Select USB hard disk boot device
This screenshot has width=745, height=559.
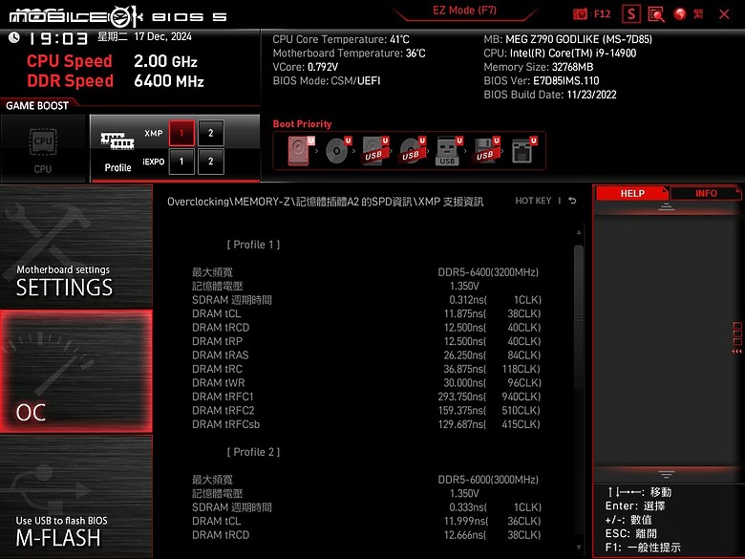click(x=374, y=151)
